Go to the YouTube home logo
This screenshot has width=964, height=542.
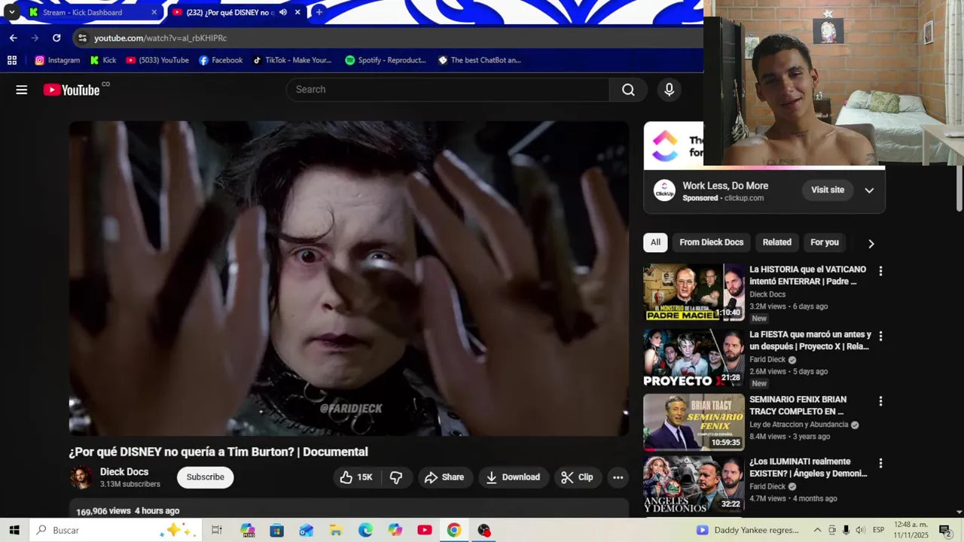[72, 90]
